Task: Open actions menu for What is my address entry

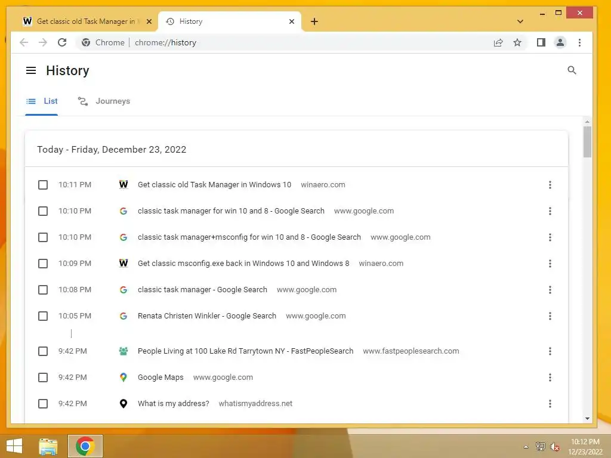Action: tap(550, 404)
